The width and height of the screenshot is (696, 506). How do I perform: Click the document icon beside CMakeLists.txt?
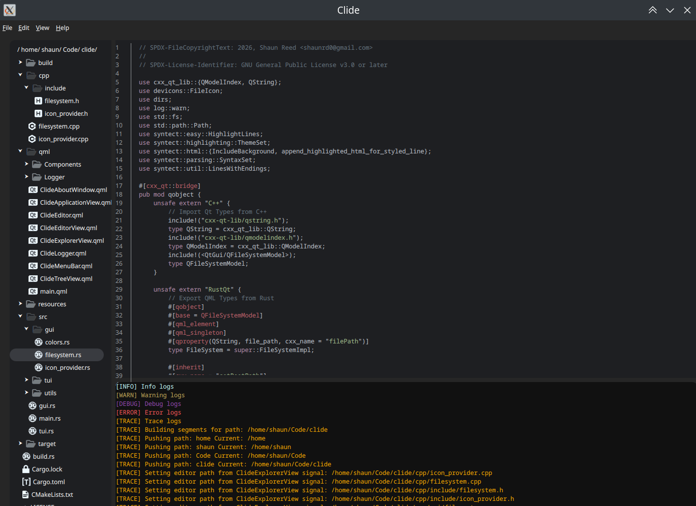[x=25, y=495]
